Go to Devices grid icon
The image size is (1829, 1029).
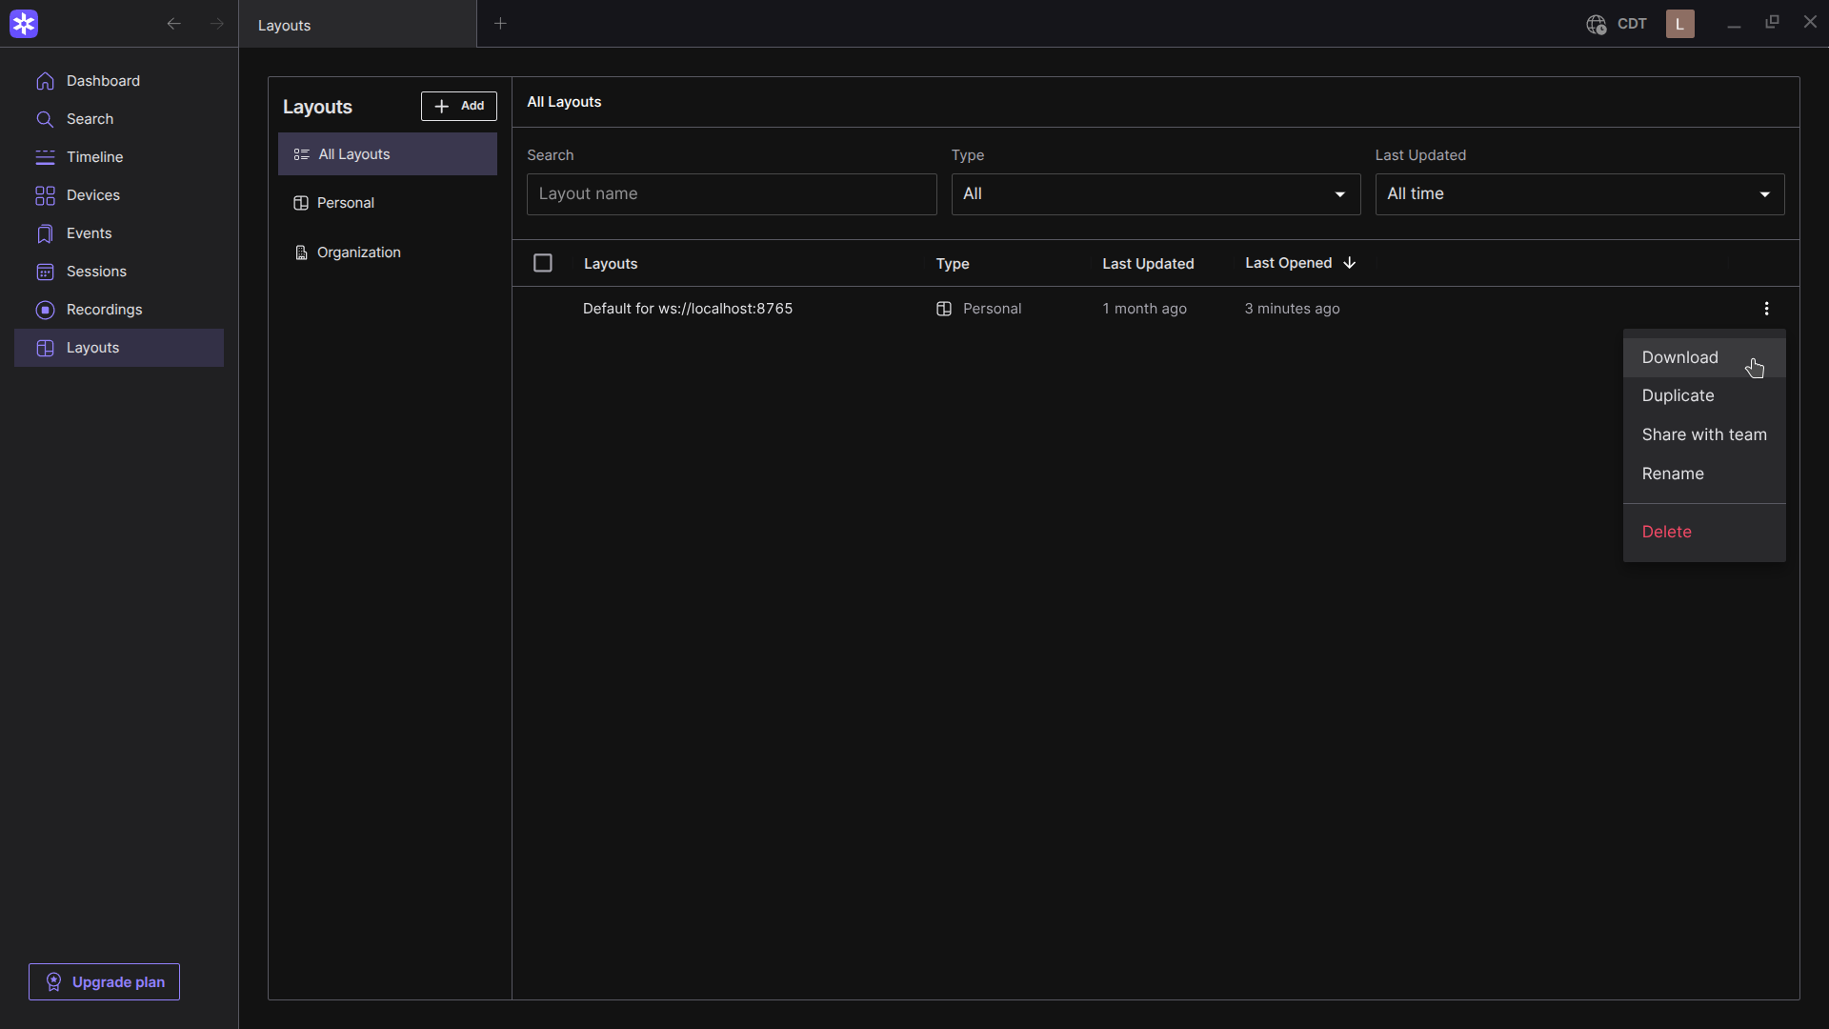point(45,195)
